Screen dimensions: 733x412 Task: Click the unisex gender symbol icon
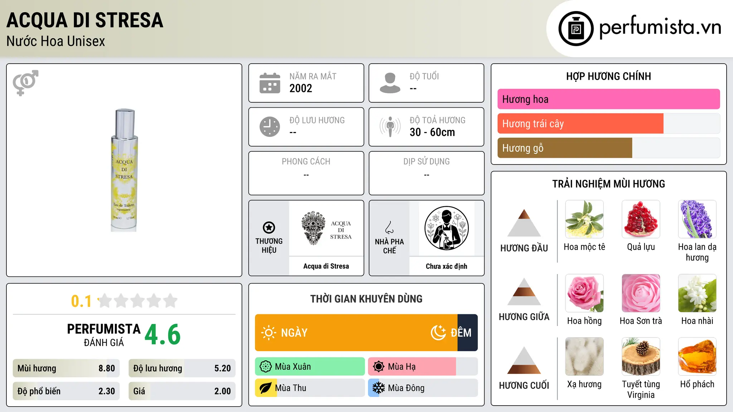25,83
